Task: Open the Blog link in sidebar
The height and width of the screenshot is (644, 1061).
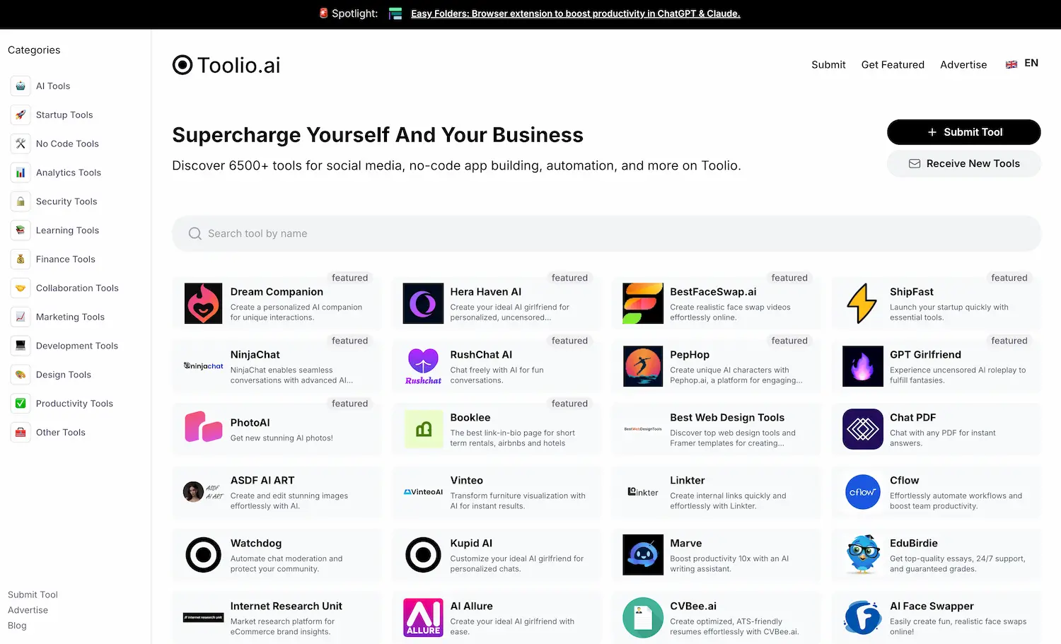Action: click(x=17, y=626)
